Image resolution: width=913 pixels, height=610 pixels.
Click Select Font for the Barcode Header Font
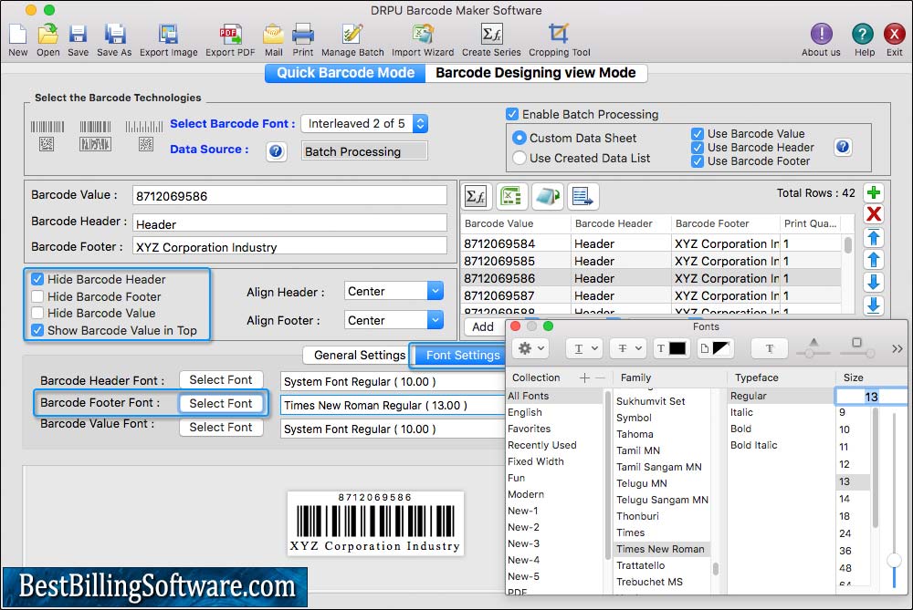coord(221,379)
